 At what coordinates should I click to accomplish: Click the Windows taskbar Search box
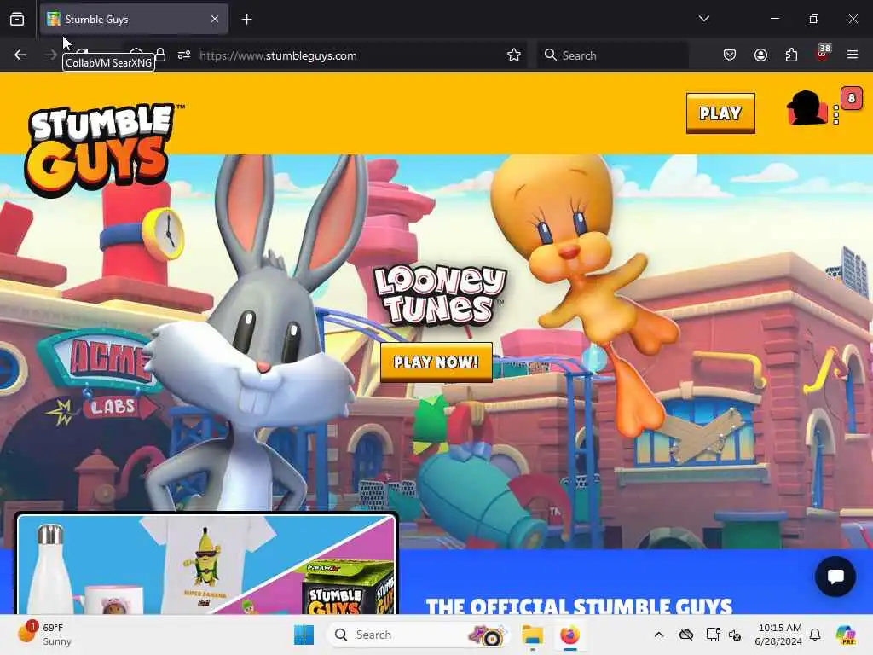(418, 635)
